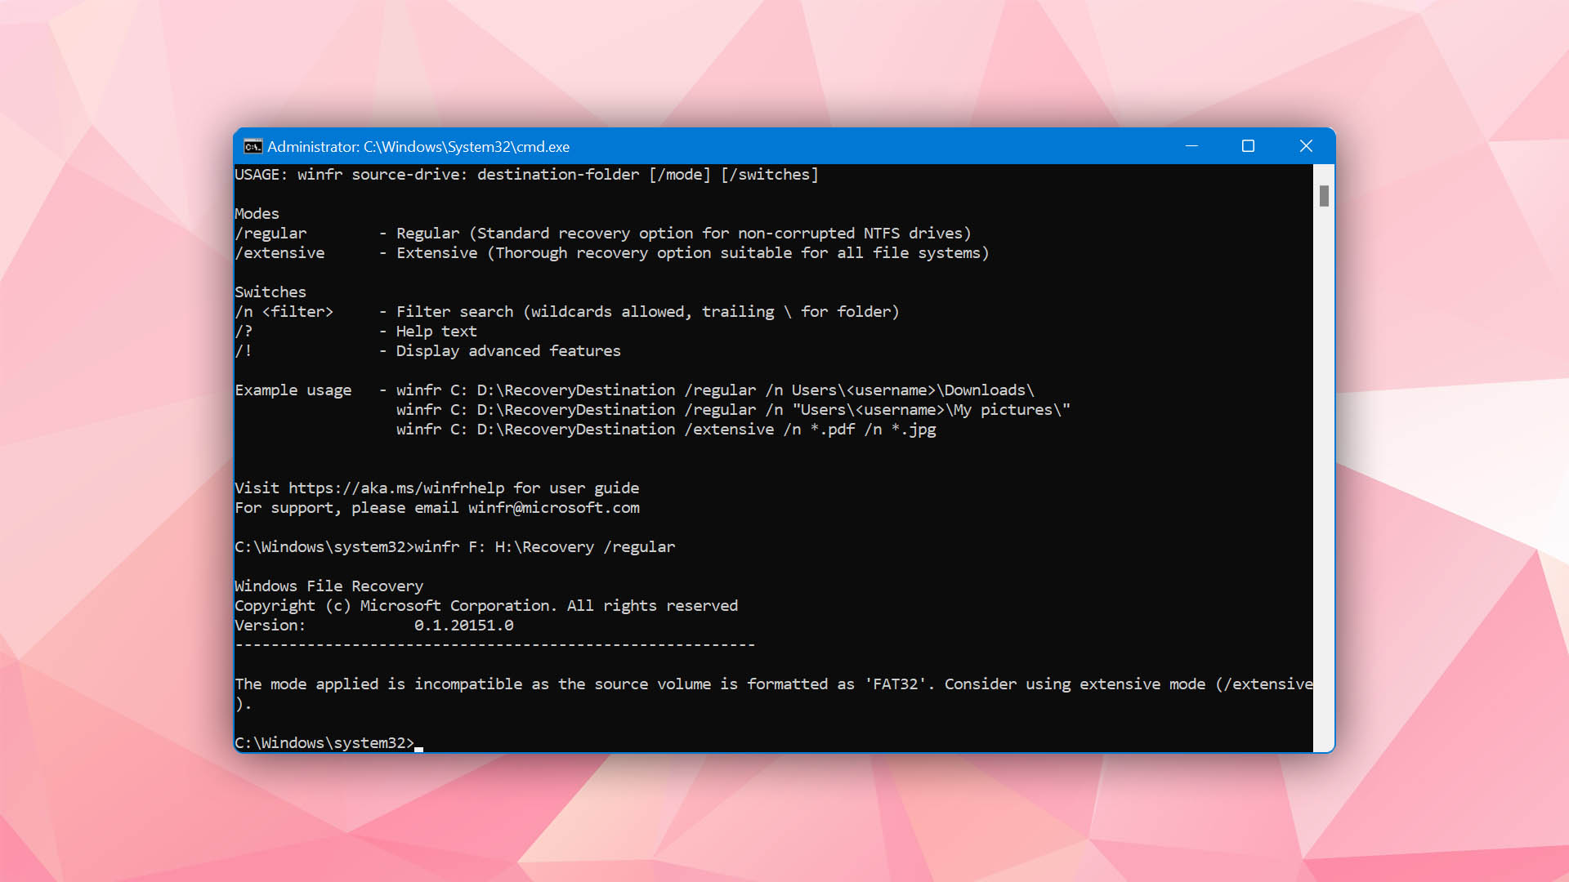Click 'Filter search (wildcards allowed' description
1569x882 pixels.
pos(647,312)
